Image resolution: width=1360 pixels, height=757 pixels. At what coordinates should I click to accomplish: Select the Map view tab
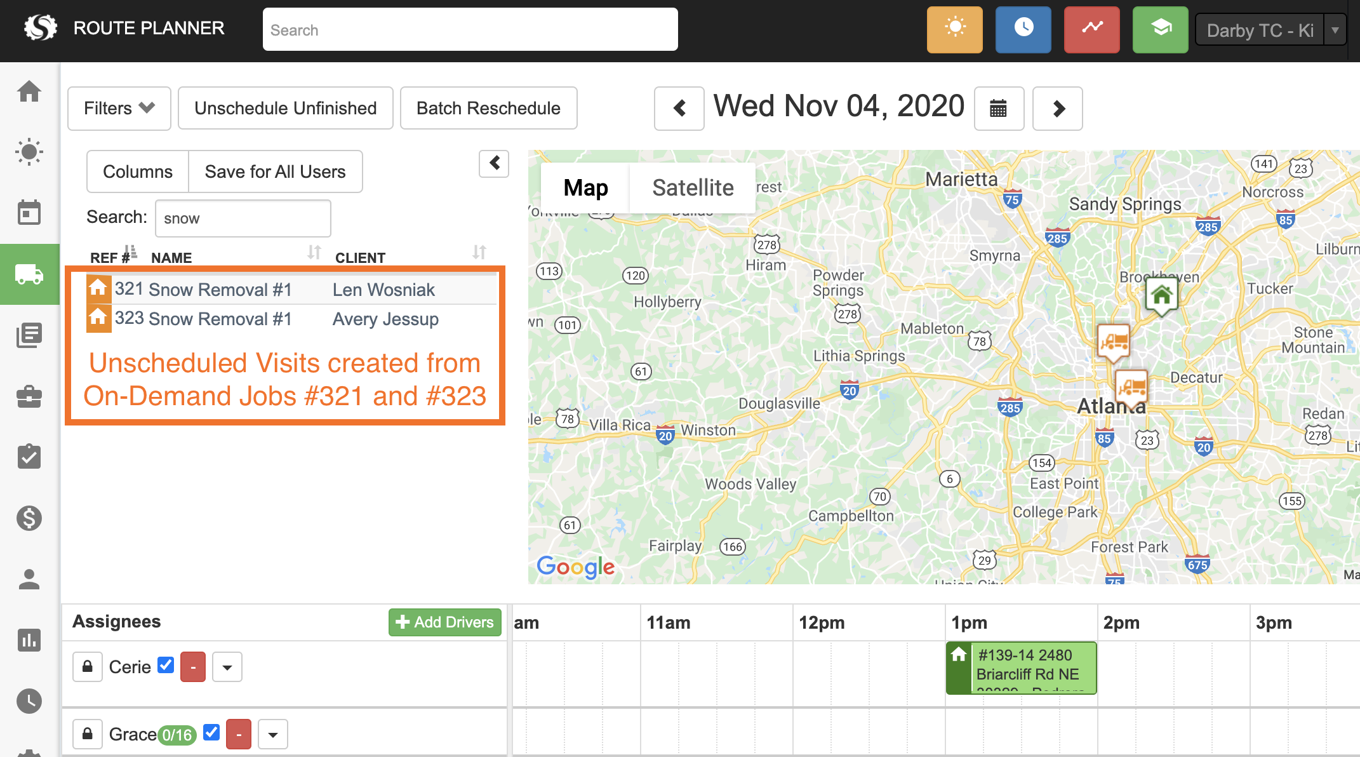pos(585,188)
